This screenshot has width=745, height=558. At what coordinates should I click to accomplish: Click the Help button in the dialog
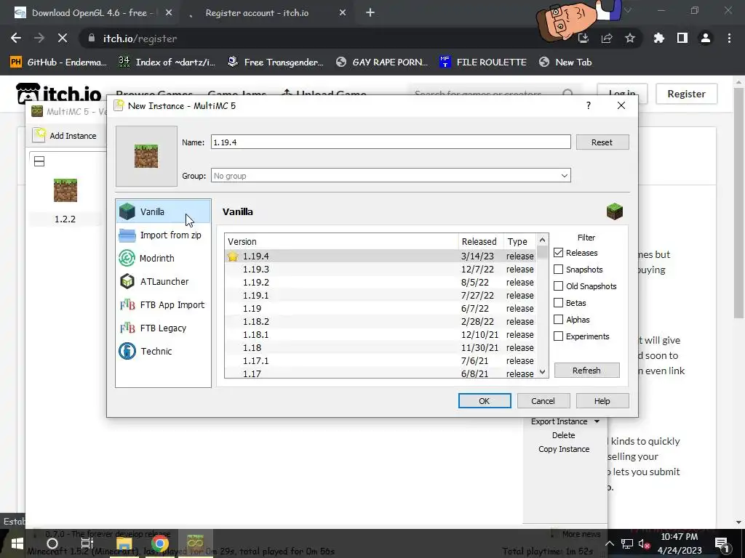click(x=602, y=401)
